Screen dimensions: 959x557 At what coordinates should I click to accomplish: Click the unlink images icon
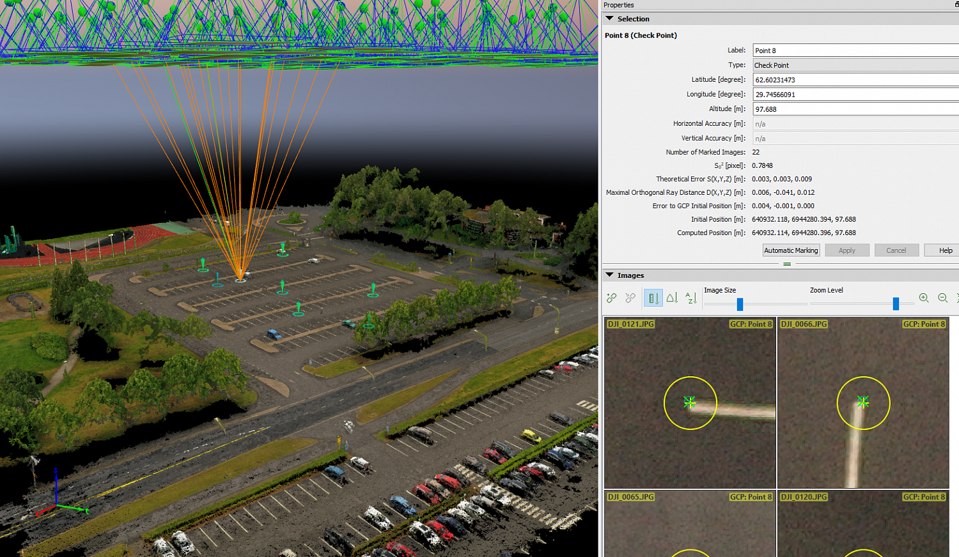(x=630, y=298)
